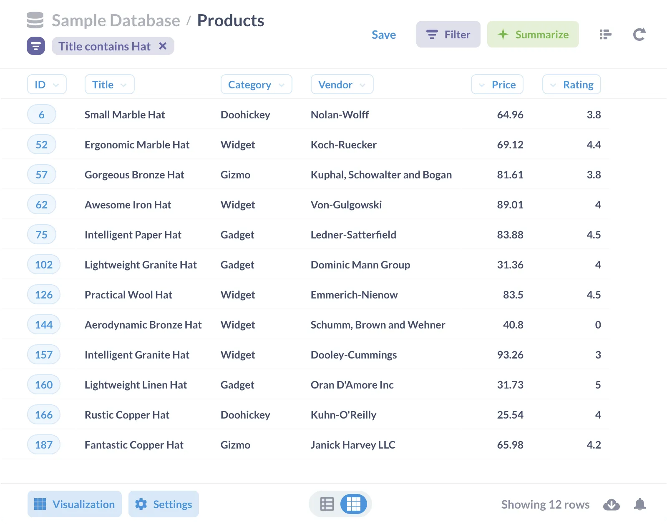The image size is (667, 524).
Task: Click the purple filter icon beside the filter pill
Action: 36,46
